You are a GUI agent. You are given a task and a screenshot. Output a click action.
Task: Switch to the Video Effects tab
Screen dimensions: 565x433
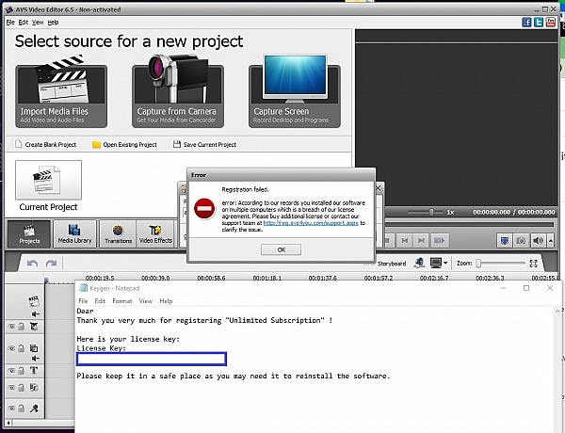coord(155,233)
